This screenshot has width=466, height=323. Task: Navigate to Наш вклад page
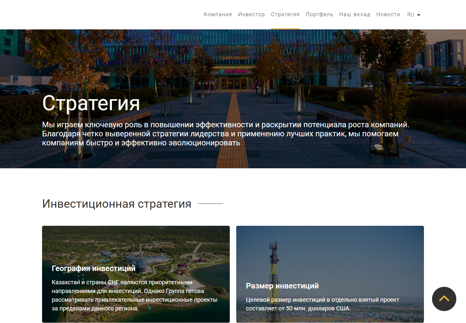[x=355, y=15]
